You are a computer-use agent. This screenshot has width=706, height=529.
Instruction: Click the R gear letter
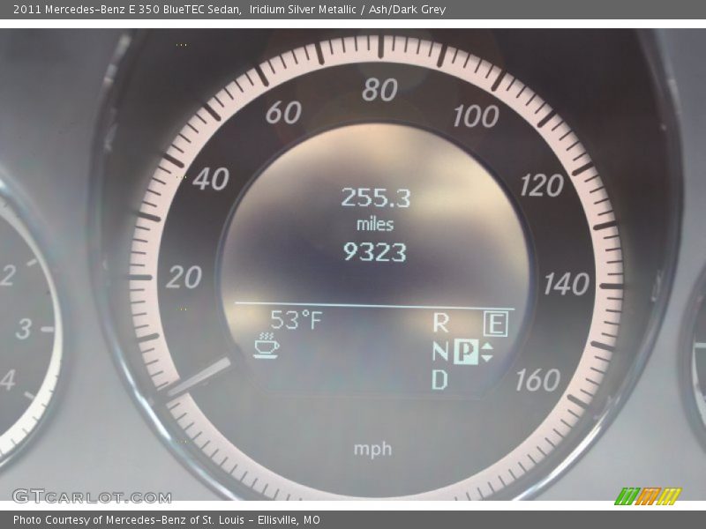440,323
